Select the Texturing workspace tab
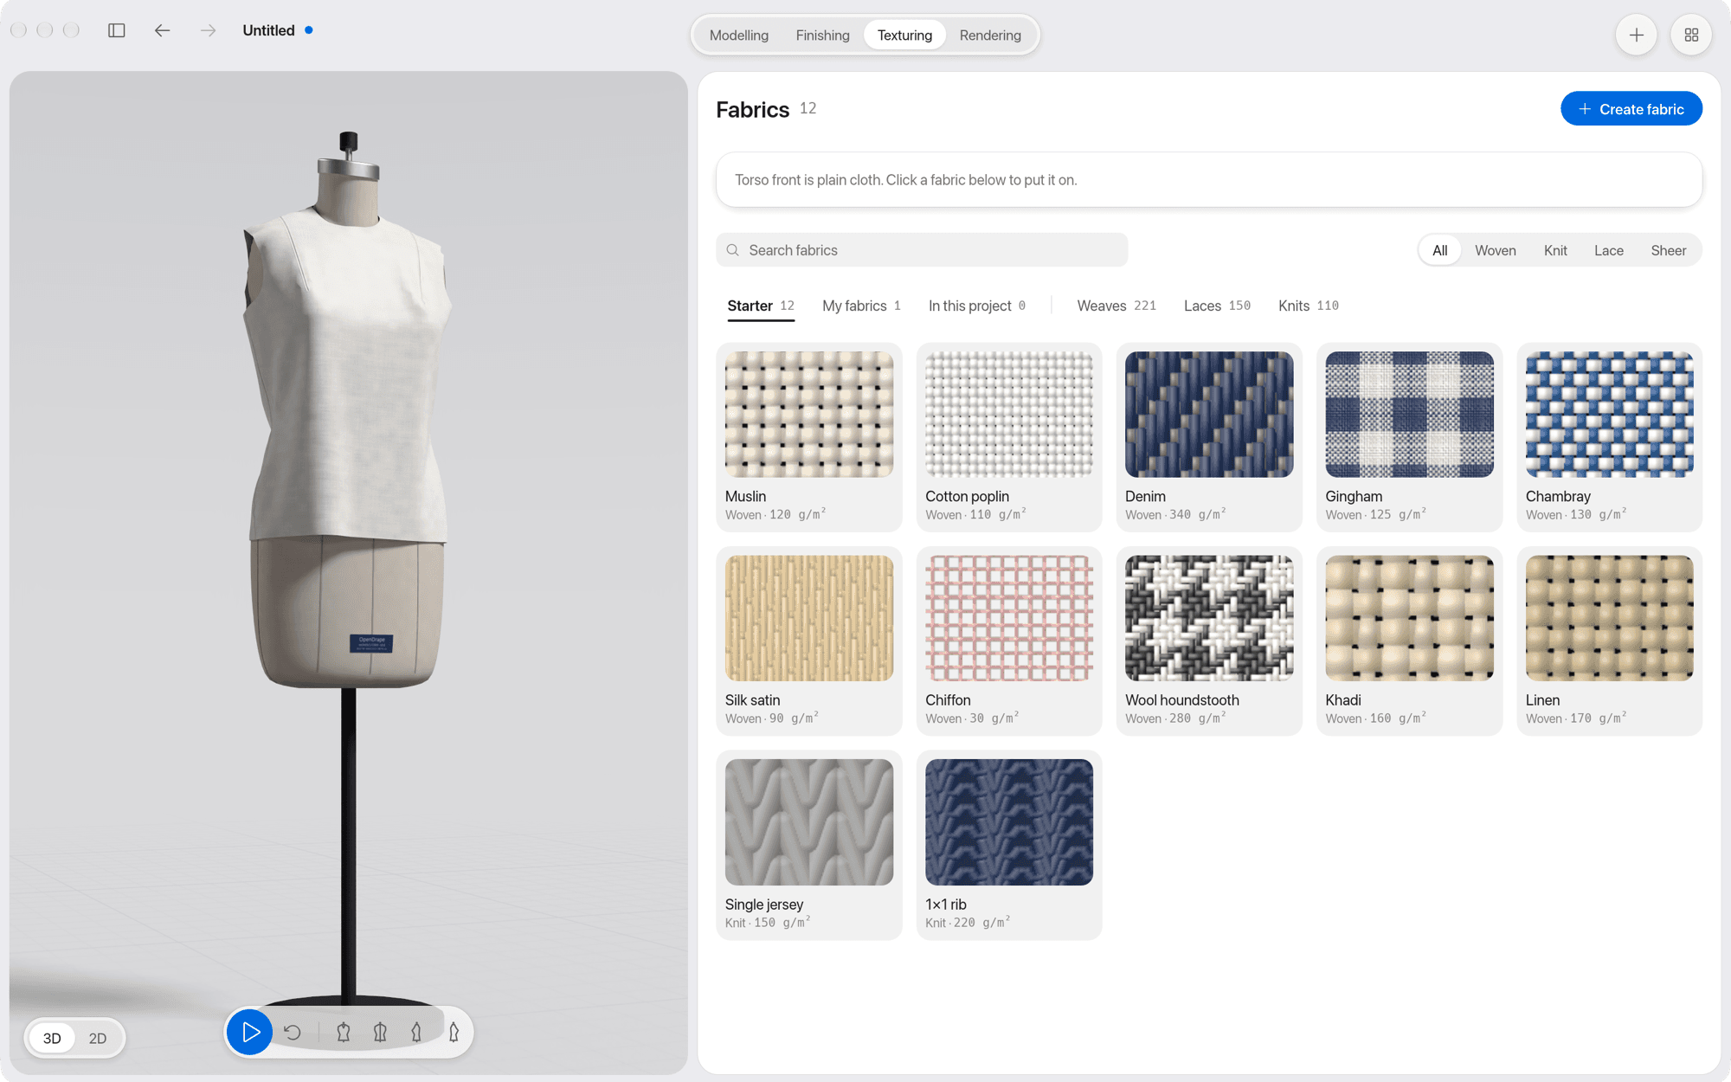The height and width of the screenshot is (1082, 1731). tap(904, 35)
